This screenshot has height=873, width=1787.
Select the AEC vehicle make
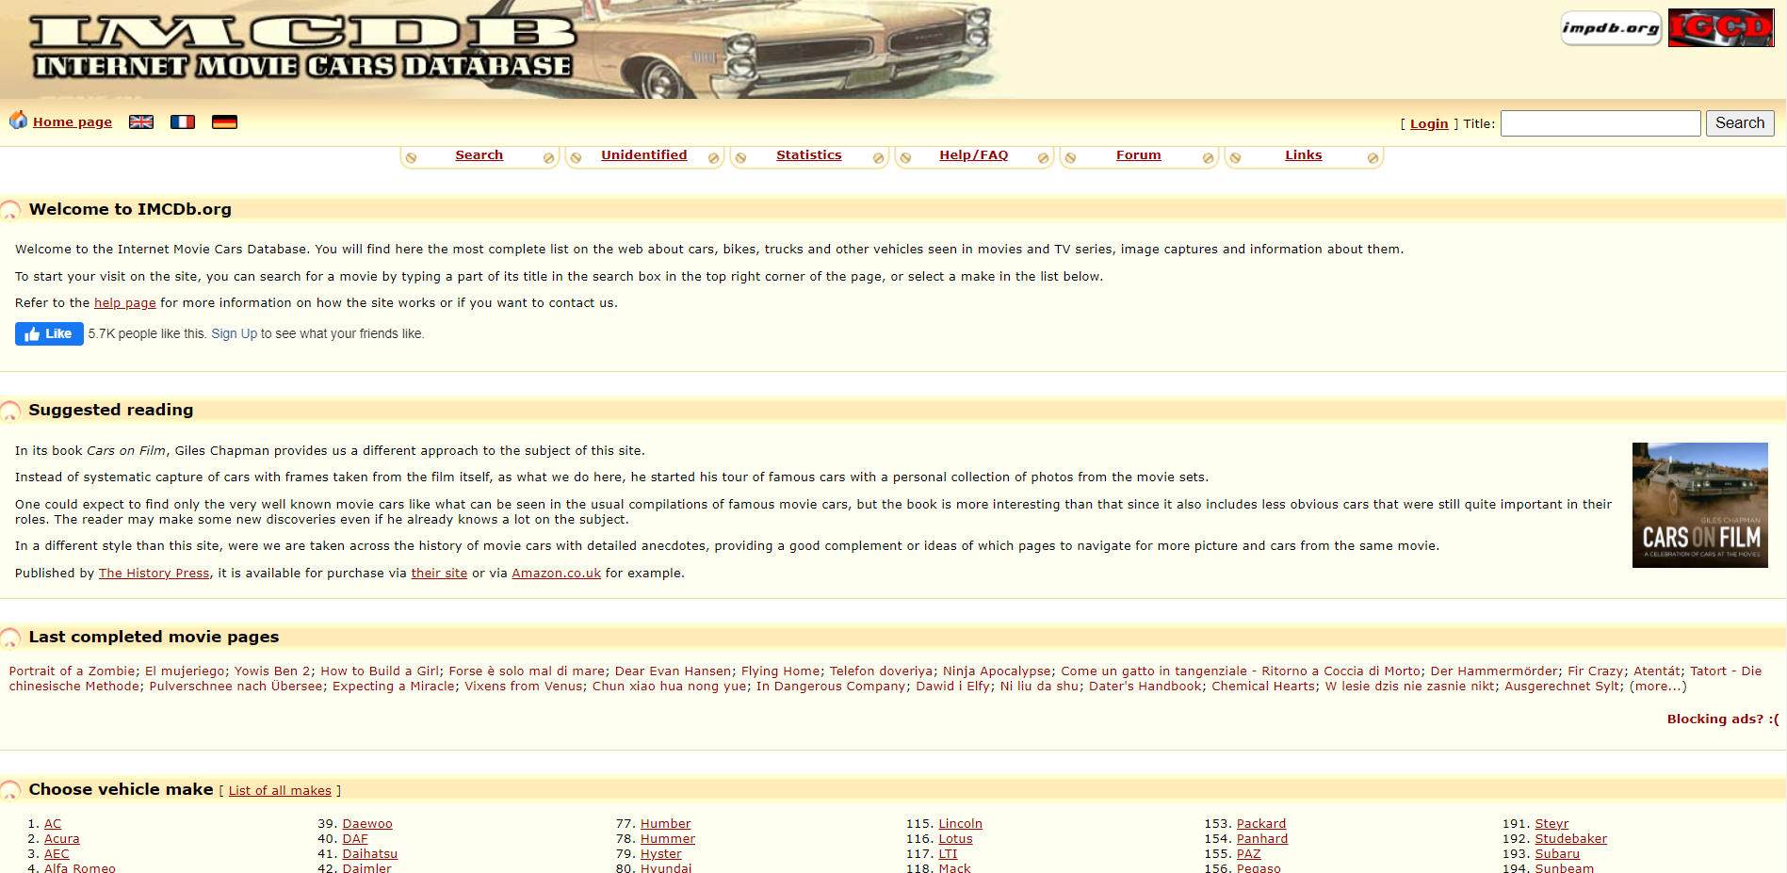point(57,854)
